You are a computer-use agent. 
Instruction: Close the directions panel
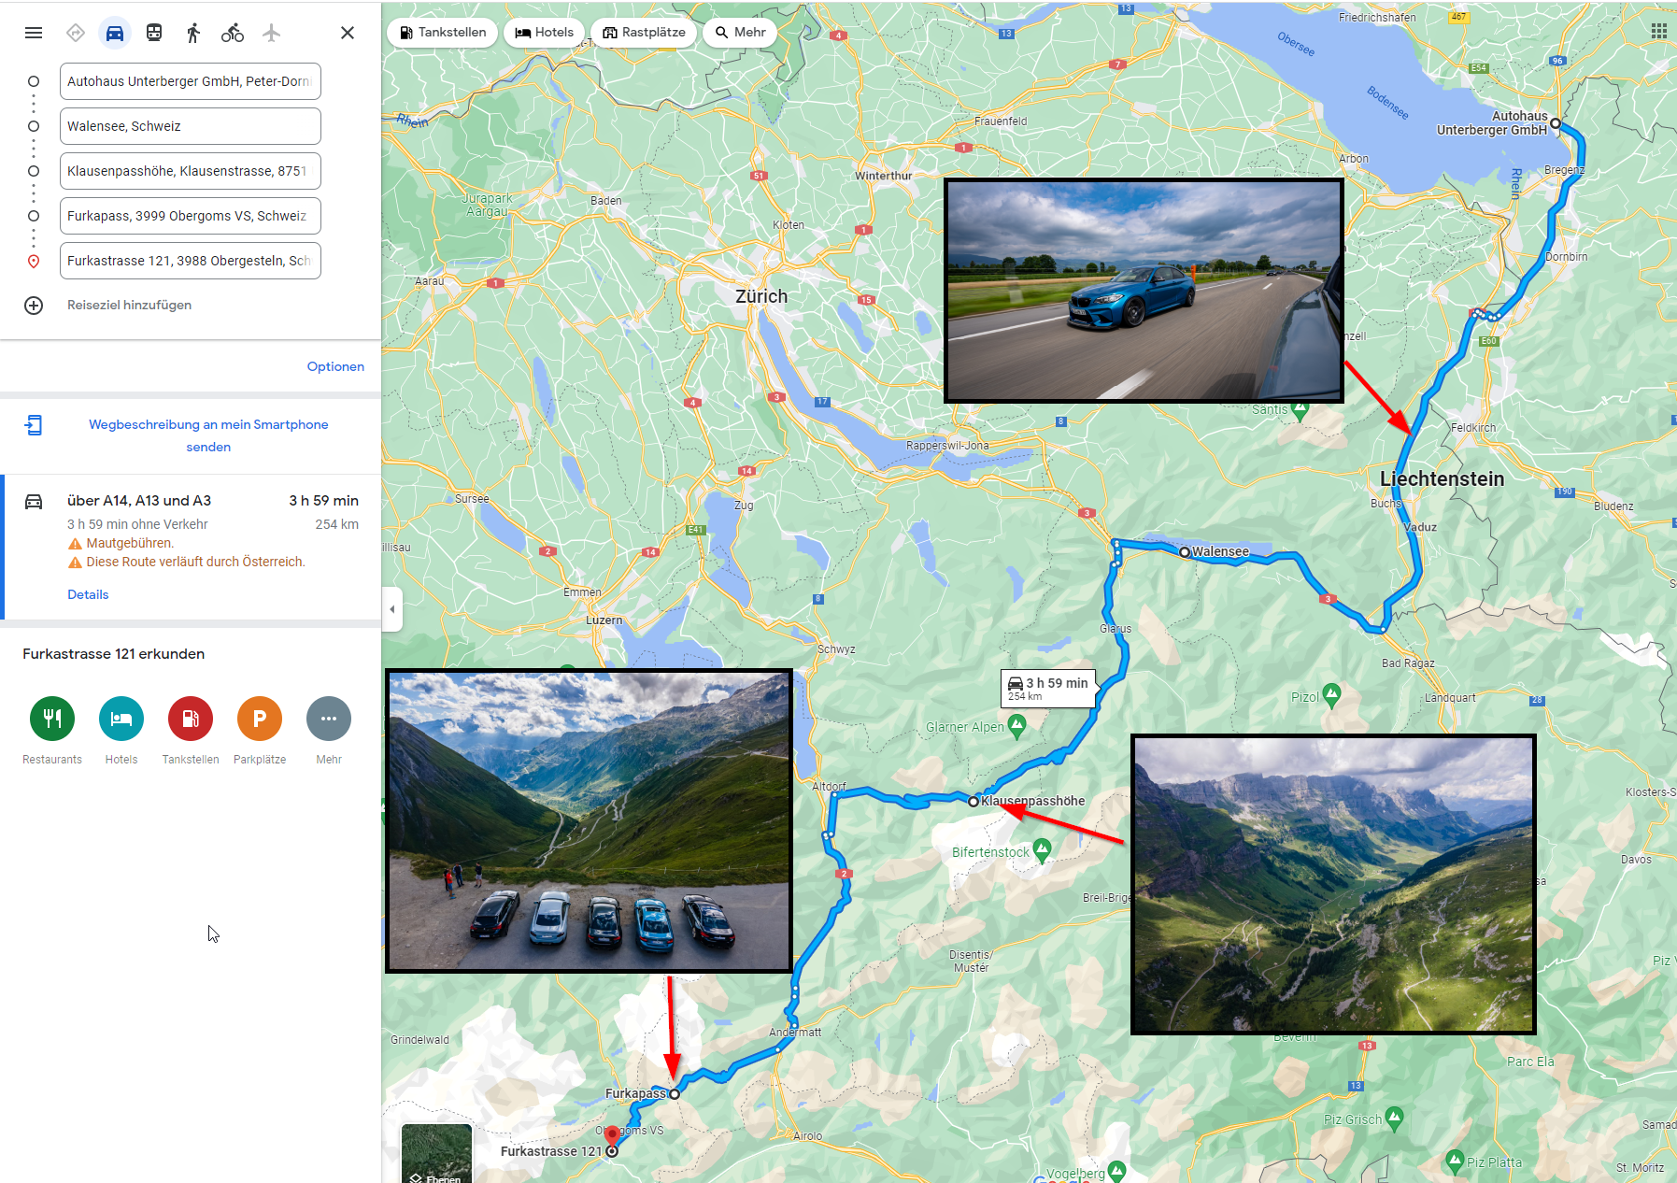point(348,33)
